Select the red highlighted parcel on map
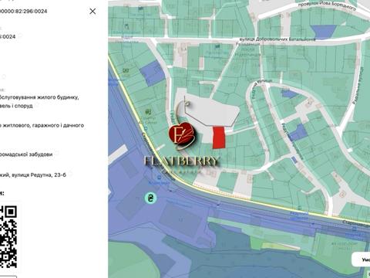370x278 pixels. pos(219,137)
